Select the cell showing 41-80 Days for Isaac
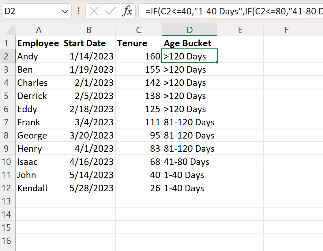Viewport: 323px width, 251px height. coord(189,162)
